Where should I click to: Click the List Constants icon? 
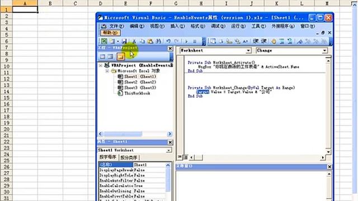coord(222,41)
